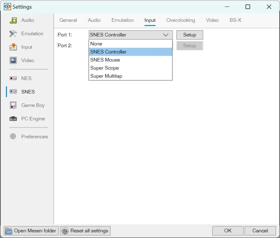The width and height of the screenshot is (280, 238).
Task: Collapse the Port 1 controller dropdown
Action: [166, 35]
